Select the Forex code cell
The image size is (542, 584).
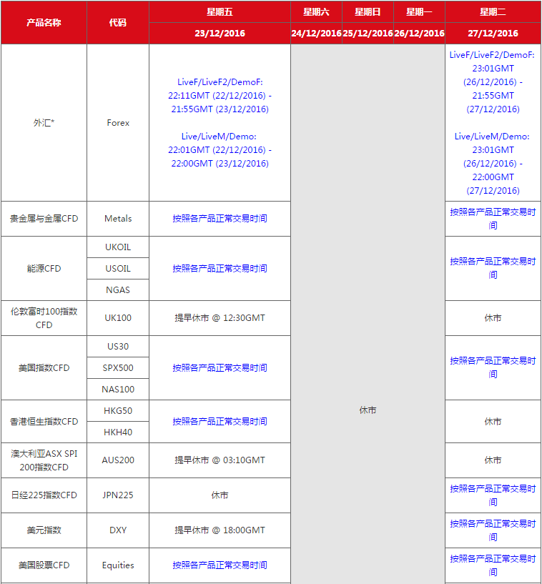pyautogui.click(x=118, y=123)
